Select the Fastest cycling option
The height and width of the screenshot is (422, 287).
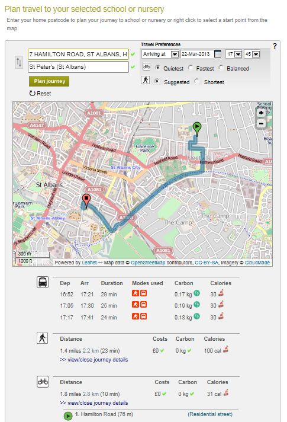pos(191,68)
